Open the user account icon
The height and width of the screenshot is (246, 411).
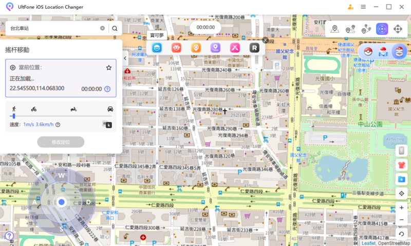coord(350,7)
